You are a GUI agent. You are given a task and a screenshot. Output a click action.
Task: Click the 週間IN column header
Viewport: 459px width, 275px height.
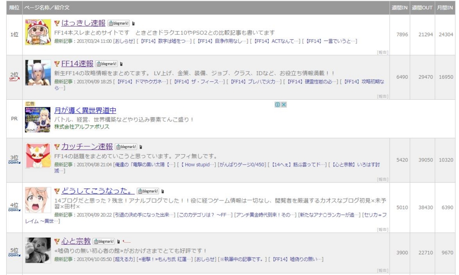tap(399, 8)
